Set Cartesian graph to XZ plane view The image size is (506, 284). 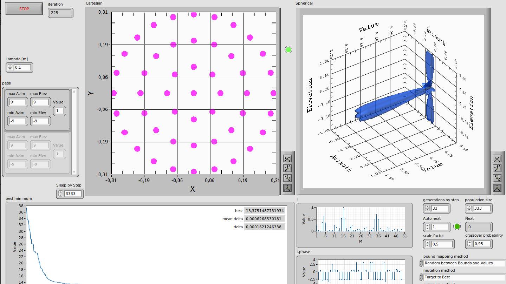point(287,169)
